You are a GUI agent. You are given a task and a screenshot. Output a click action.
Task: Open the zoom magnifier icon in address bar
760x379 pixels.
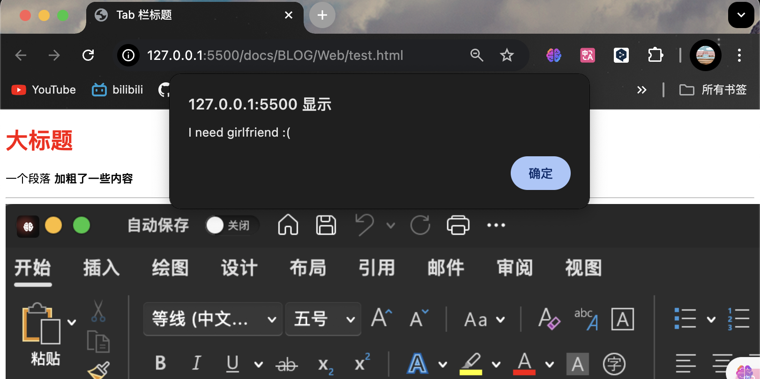click(477, 55)
